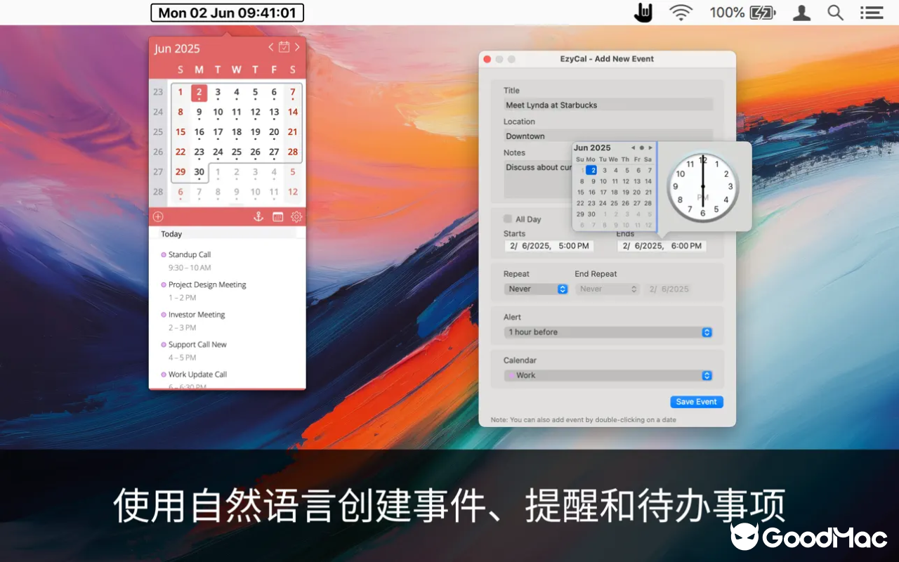Click Jun 2025 heading in date picker
The width and height of the screenshot is (899, 562).
coord(592,148)
